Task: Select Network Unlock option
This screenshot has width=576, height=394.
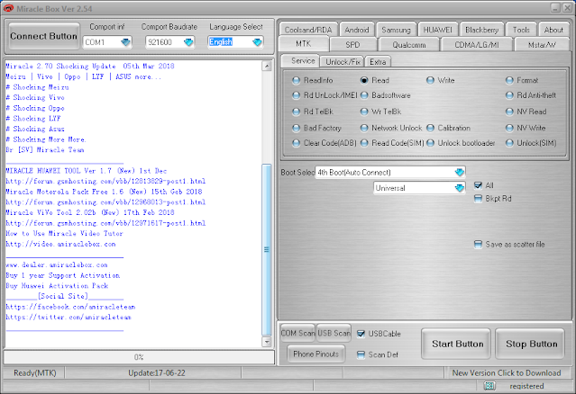Action: tap(364, 128)
